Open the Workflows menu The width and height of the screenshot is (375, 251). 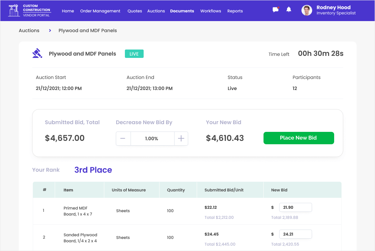tap(211, 11)
